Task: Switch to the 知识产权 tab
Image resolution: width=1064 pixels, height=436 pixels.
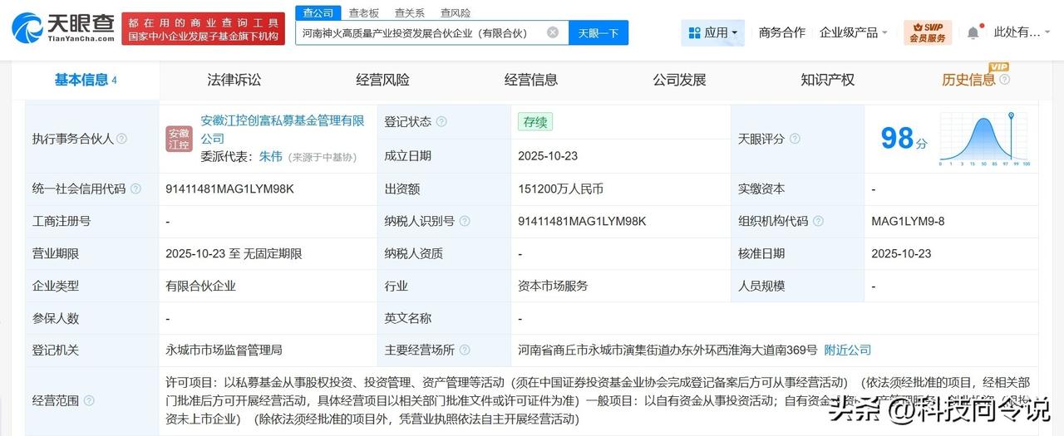Action: [x=828, y=80]
